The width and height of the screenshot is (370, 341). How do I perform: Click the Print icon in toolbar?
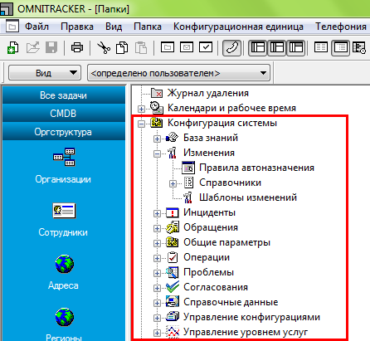[x=77, y=47]
